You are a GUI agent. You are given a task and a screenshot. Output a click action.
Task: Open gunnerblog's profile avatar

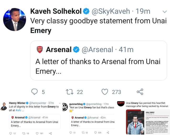65,107
